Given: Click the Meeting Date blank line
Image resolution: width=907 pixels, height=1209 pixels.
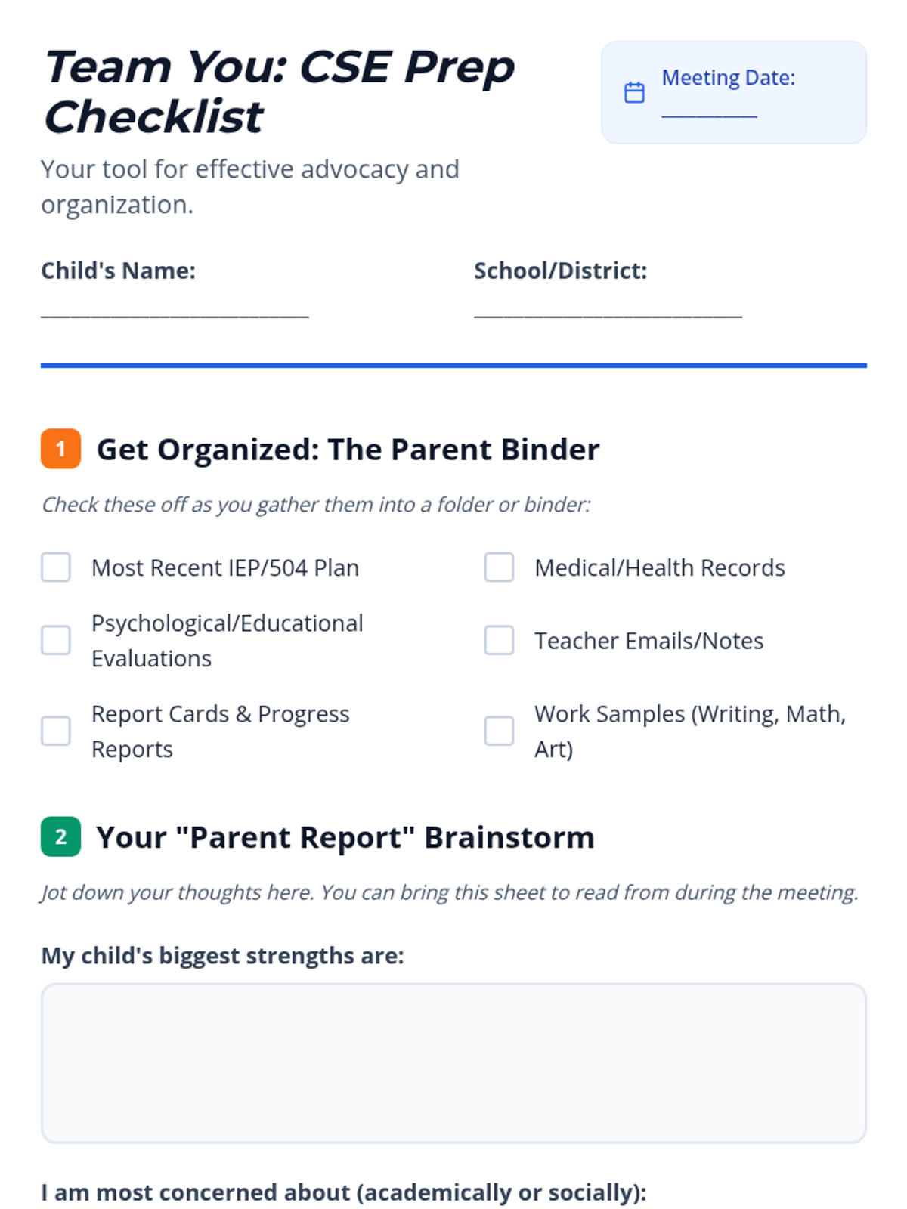Looking at the screenshot, I should pos(709,112).
